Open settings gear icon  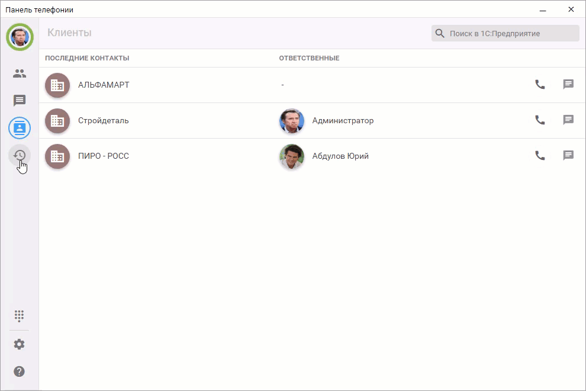[20, 344]
